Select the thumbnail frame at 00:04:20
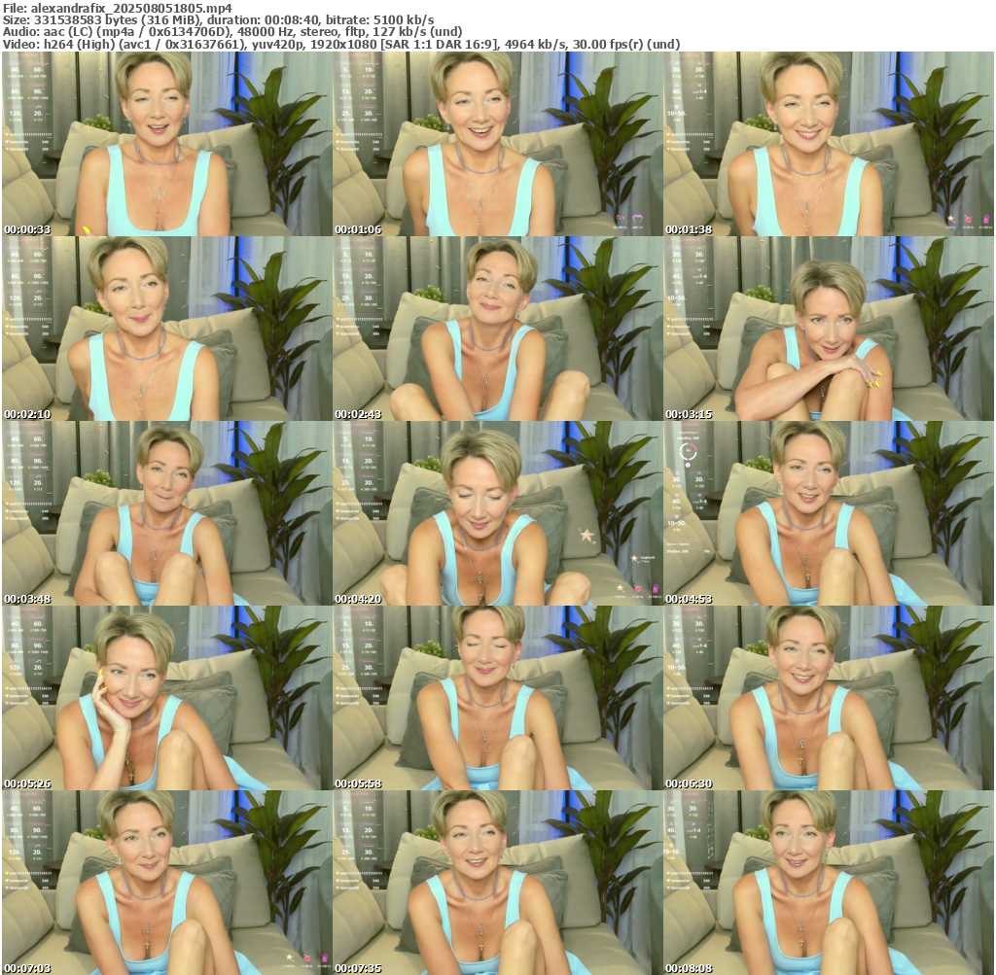Image resolution: width=996 pixels, height=975 pixels. 497,513
